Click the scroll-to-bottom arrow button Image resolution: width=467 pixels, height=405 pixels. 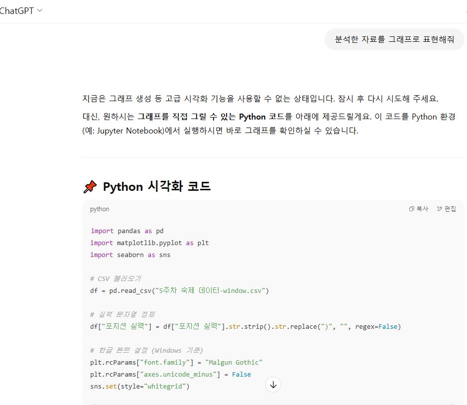click(273, 385)
